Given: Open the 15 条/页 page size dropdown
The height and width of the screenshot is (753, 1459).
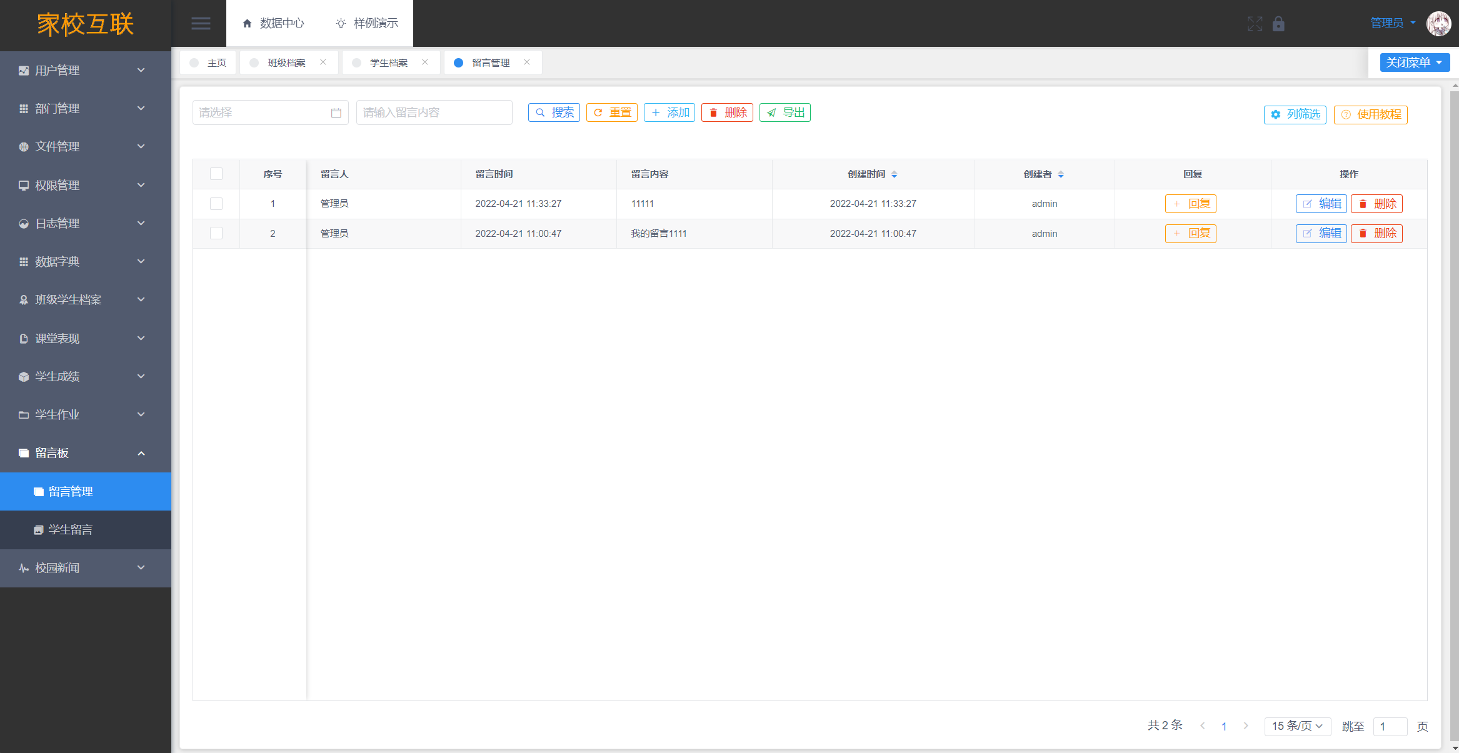Looking at the screenshot, I should 1297,726.
